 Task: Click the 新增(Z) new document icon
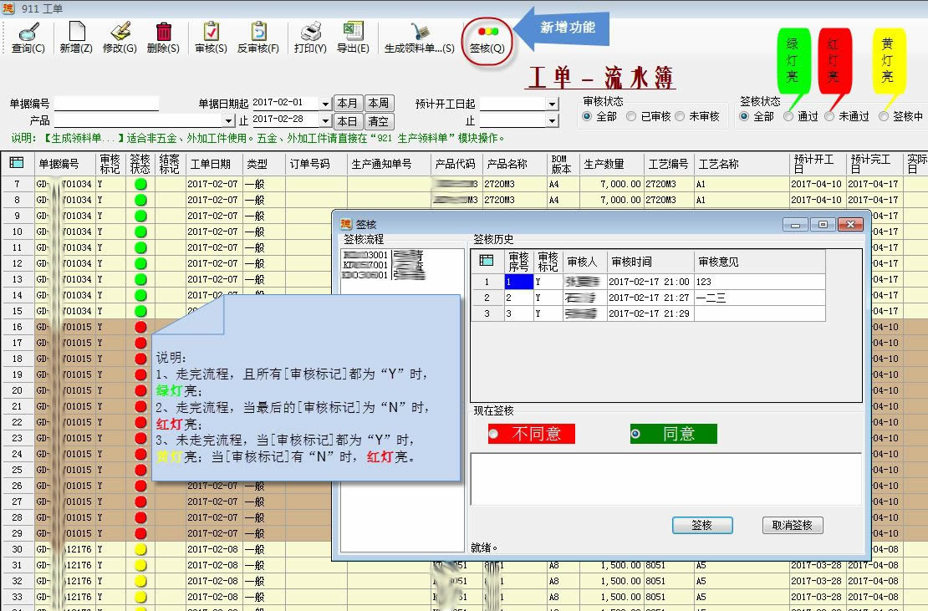point(75,33)
